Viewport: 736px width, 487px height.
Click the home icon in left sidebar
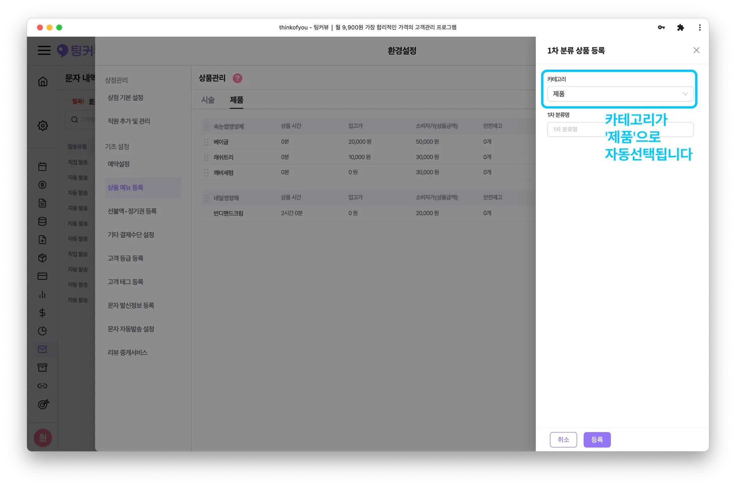[43, 82]
